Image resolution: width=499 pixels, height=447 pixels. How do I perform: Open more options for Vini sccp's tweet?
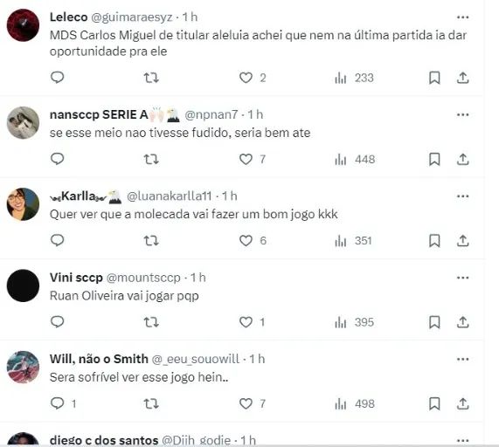coord(462,278)
